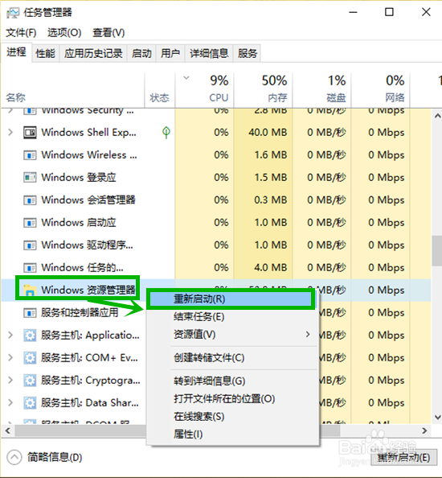This screenshot has height=478, width=442.
Task: Switch to the 用户 tab
Action: 170,54
